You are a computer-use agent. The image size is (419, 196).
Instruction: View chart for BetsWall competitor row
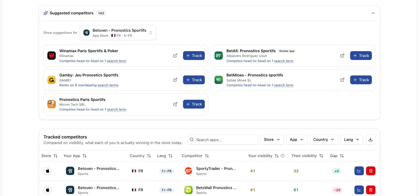359,190
